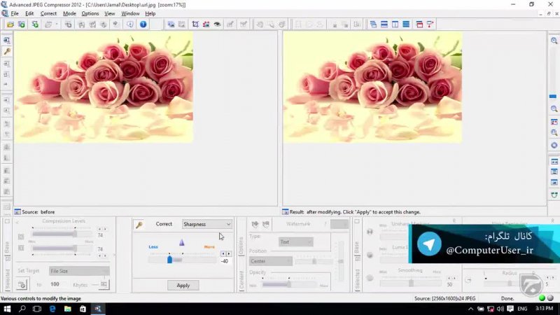560x315 pixels.
Task: Open Microsoft Edge from the taskbar
Action: [x=52, y=309]
